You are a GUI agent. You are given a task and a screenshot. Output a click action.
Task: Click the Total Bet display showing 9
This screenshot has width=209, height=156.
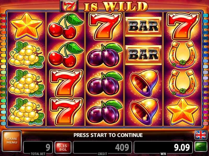(38, 147)
